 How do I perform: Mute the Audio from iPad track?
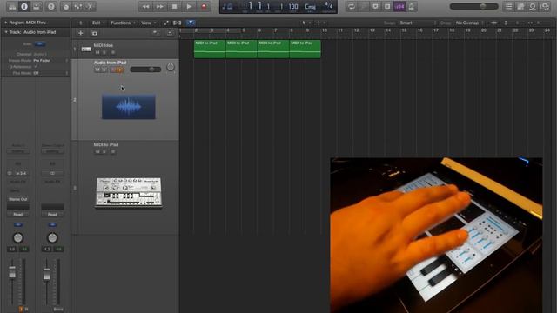pos(97,70)
